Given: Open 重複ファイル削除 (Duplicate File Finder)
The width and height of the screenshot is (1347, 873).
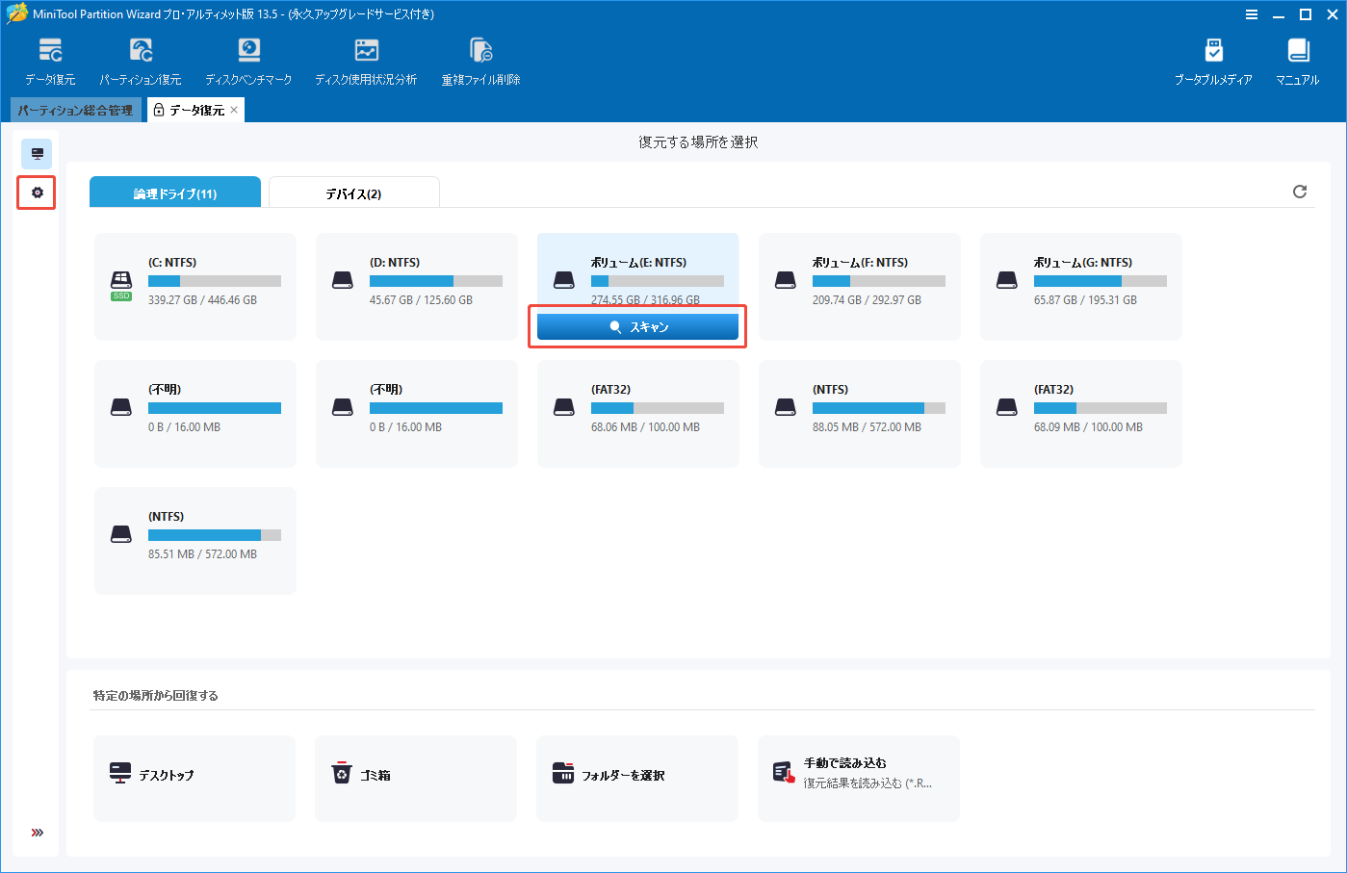Looking at the screenshot, I should click(479, 60).
